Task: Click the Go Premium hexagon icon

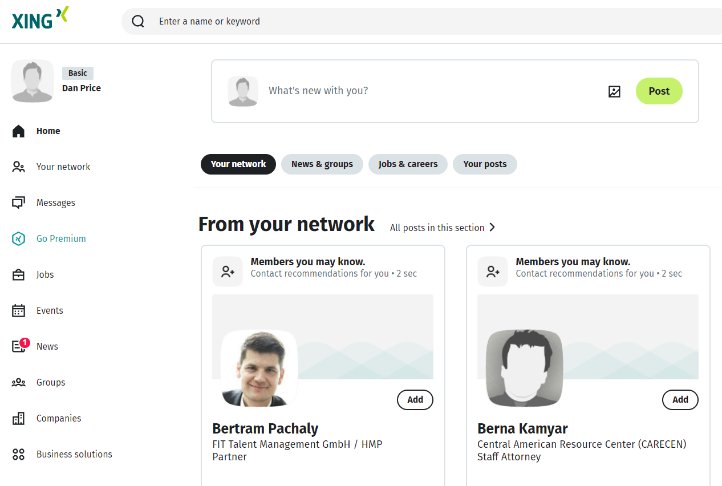Action: pos(18,238)
